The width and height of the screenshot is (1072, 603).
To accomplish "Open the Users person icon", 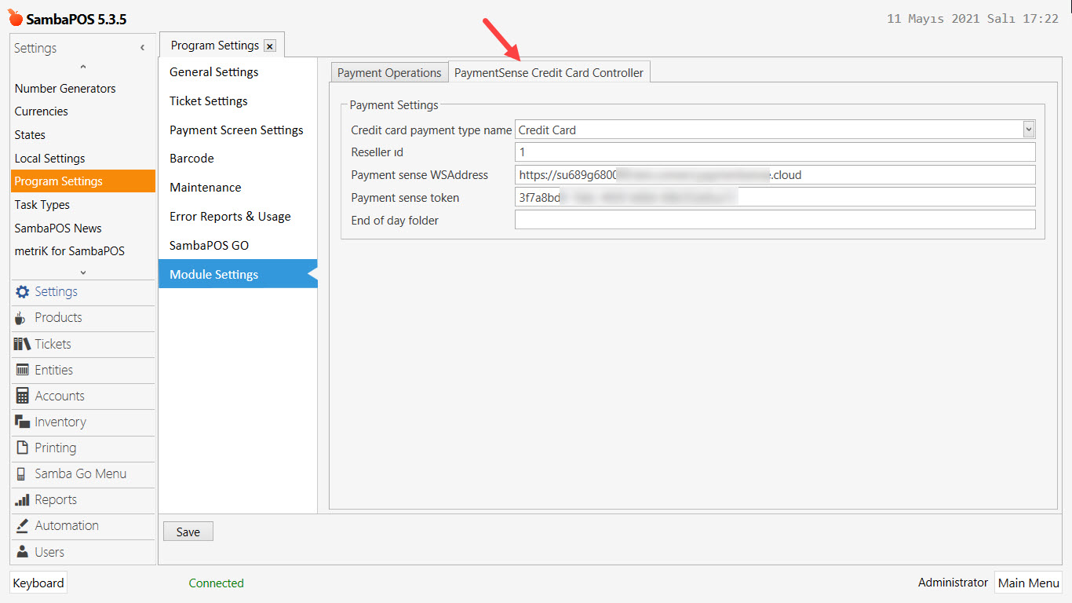I will pyautogui.click(x=23, y=551).
